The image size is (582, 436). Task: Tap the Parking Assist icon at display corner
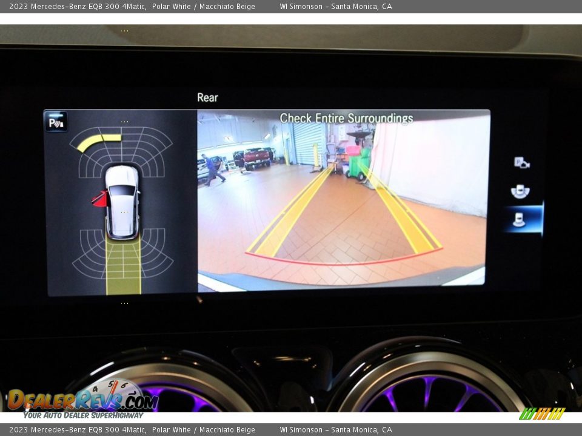point(56,122)
